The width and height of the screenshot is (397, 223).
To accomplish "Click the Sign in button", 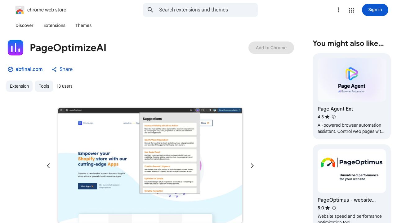I will [375, 10].
